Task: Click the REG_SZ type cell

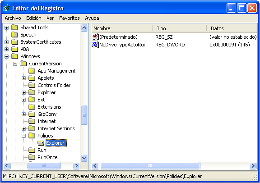Action: [164, 37]
